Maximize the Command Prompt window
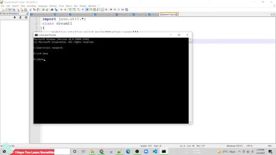 click(x=179, y=35)
